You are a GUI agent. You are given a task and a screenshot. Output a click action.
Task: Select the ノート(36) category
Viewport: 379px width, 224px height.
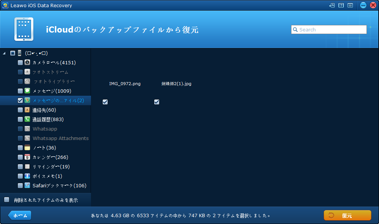click(x=44, y=148)
